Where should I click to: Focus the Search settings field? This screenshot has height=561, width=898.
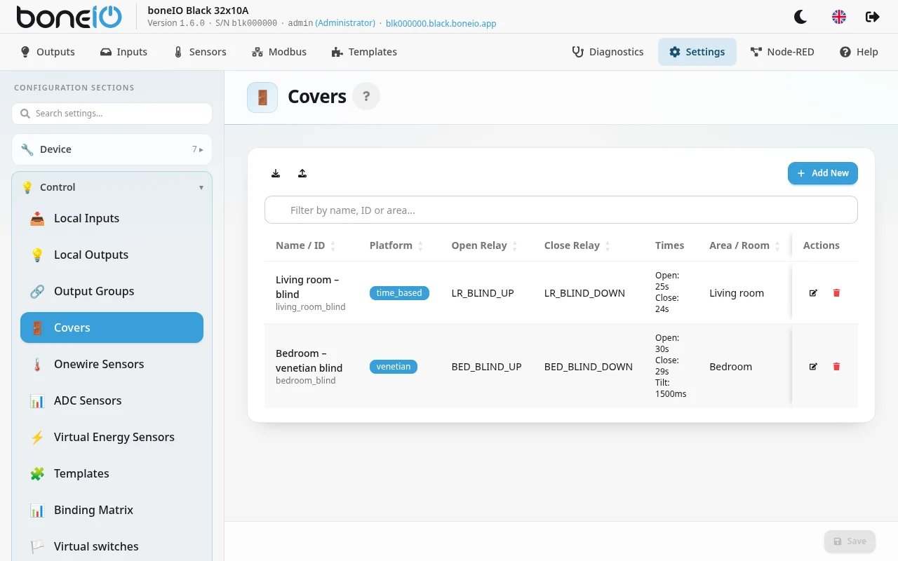(112, 114)
